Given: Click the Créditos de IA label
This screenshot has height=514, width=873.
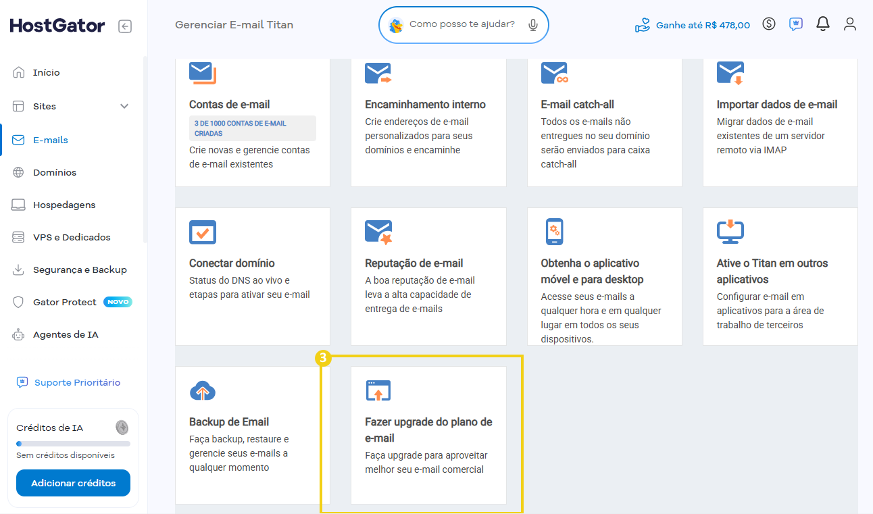Looking at the screenshot, I should click(x=50, y=428).
